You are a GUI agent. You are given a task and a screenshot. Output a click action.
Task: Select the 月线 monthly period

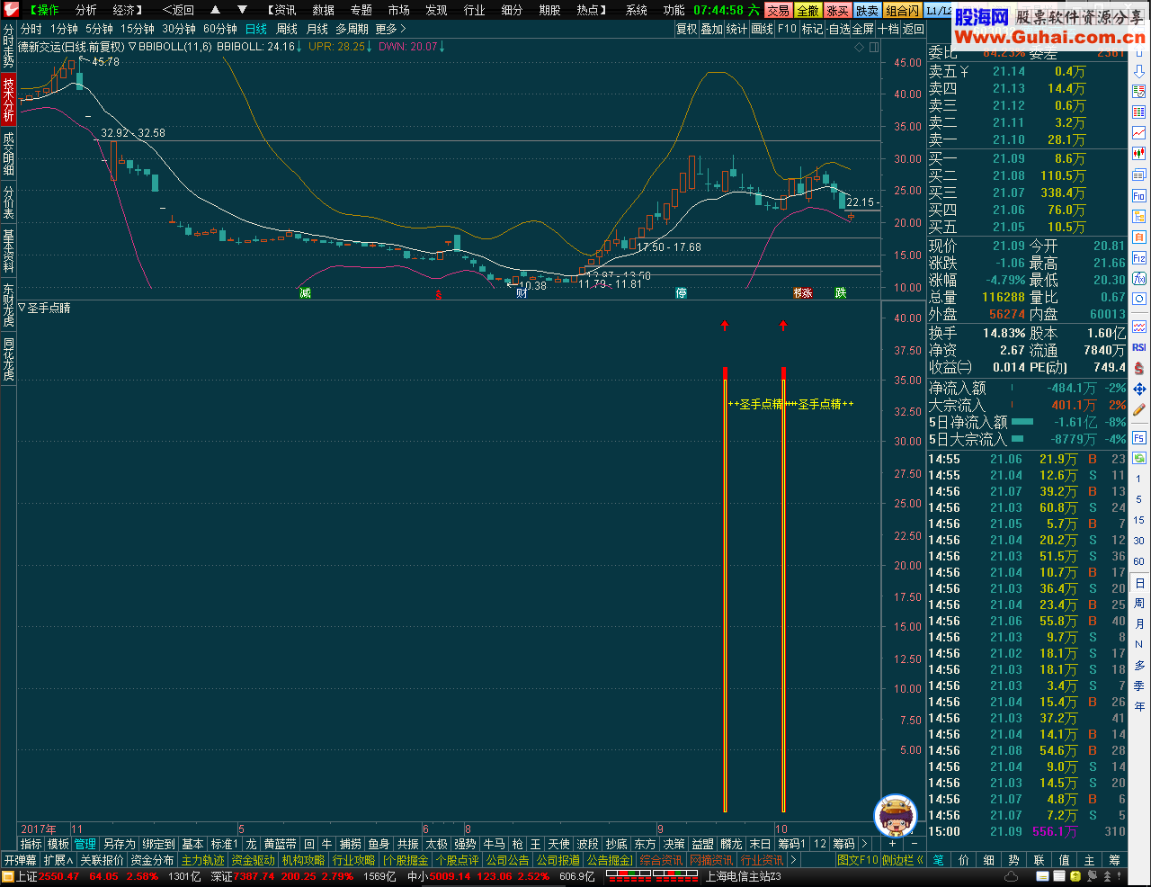coord(317,29)
